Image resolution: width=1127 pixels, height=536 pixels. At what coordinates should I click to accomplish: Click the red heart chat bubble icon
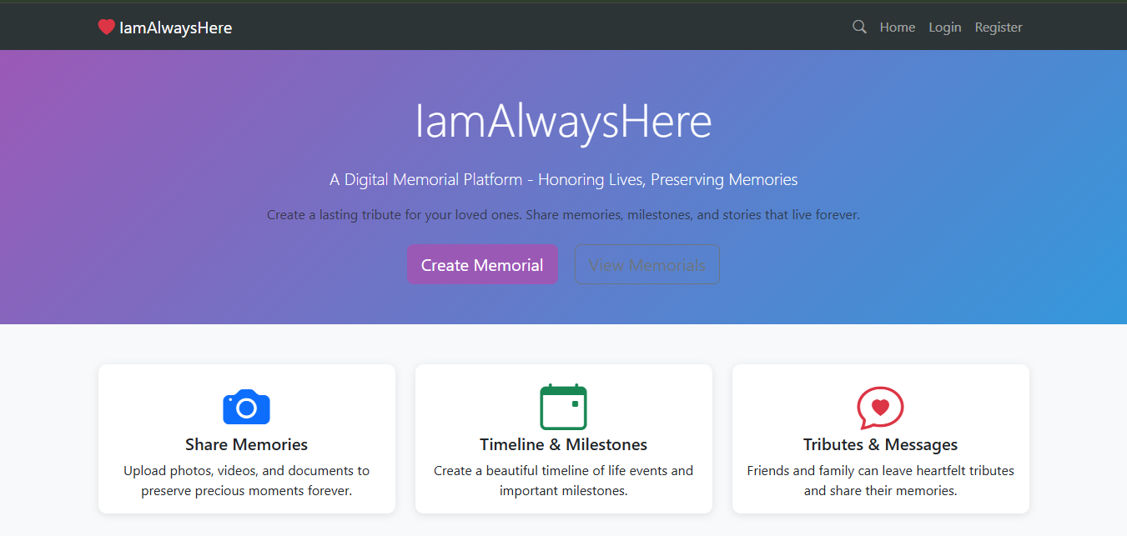pos(880,408)
